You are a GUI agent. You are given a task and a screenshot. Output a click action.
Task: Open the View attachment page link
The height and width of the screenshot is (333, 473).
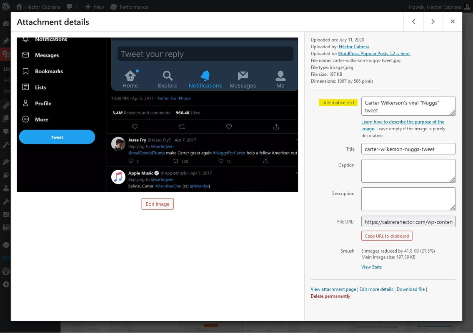[x=333, y=289]
